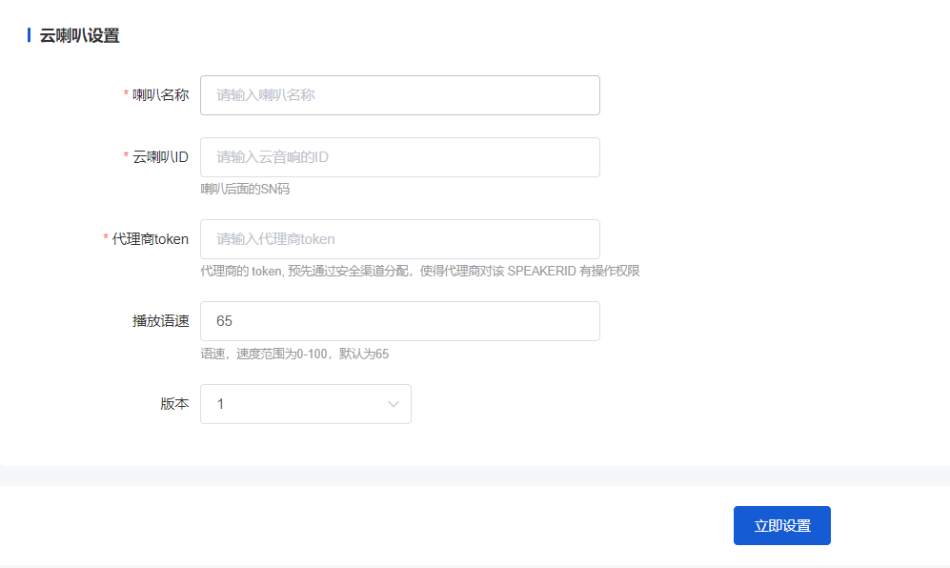Click the 代理商token input field
Viewport: 950px width, 568px height.
400,239
